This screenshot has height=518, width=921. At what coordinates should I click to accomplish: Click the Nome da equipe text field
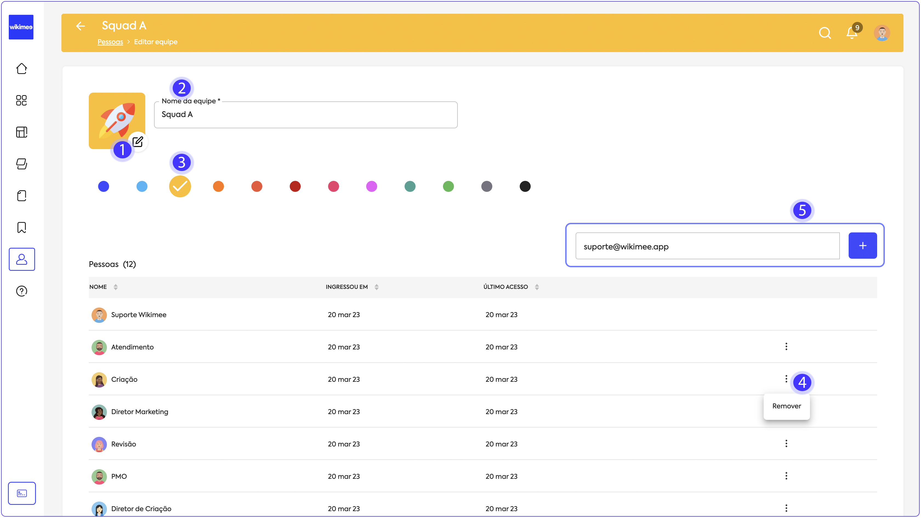[306, 115]
